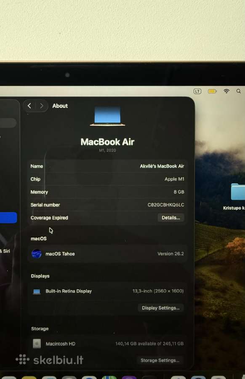Image resolution: width=245 pixels, height=379 pixels.
Task: Click the Macintosh HD label
Action: 60,344
